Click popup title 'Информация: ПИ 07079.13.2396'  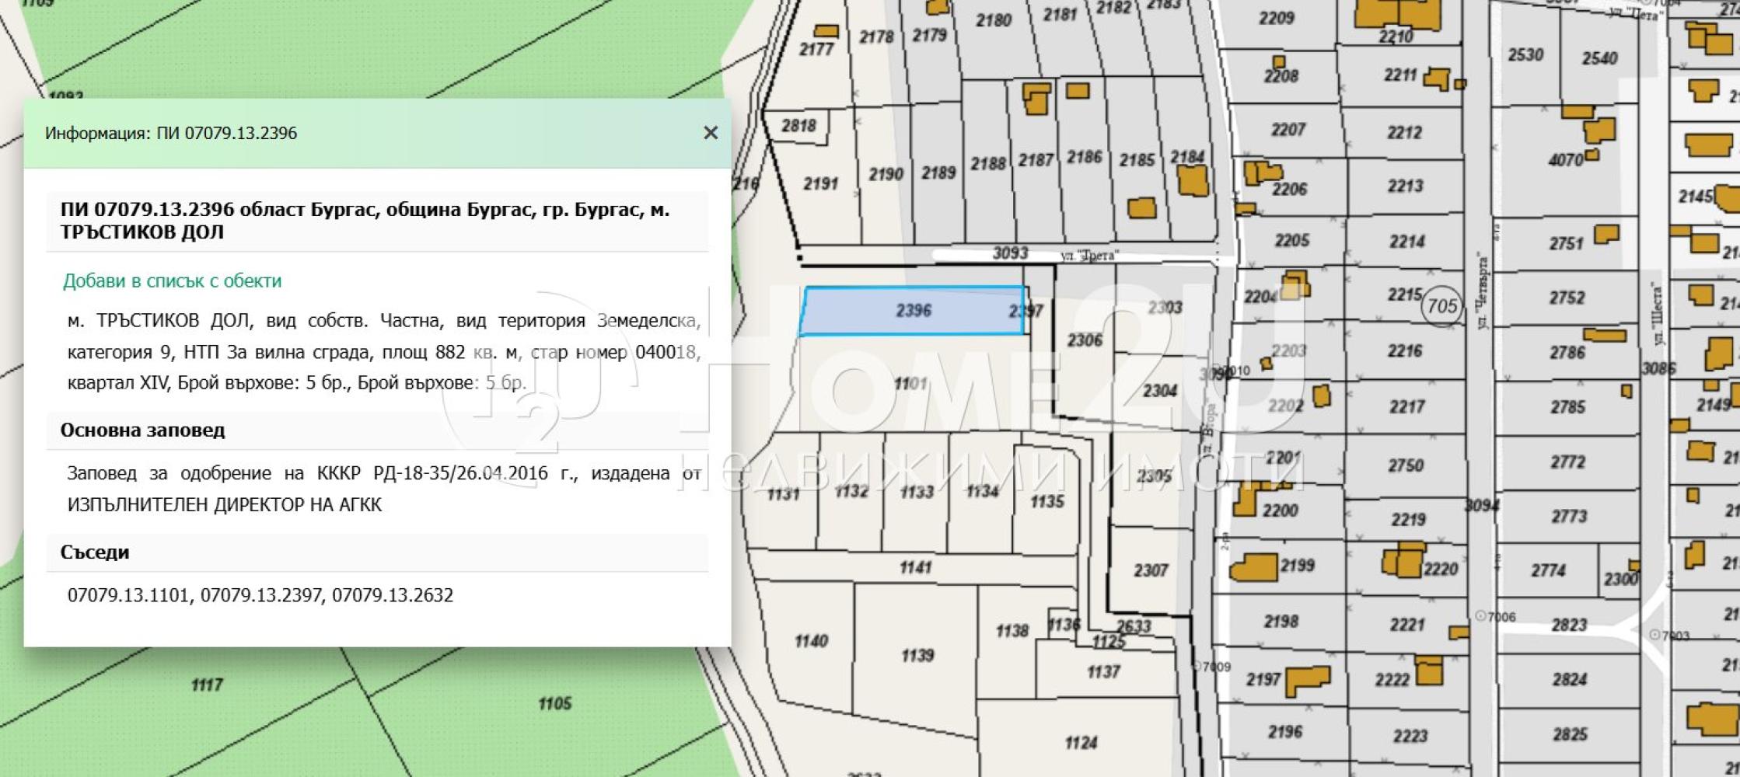tap(171, 133)
